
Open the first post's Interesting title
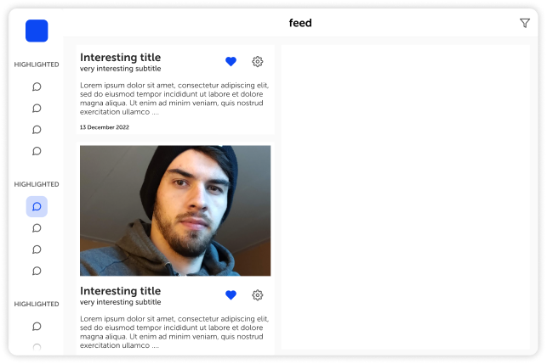click(x=120, y=57)
